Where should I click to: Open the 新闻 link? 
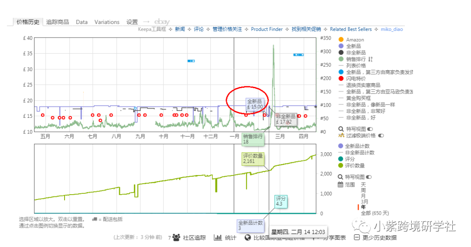click(x=180, y=29)
